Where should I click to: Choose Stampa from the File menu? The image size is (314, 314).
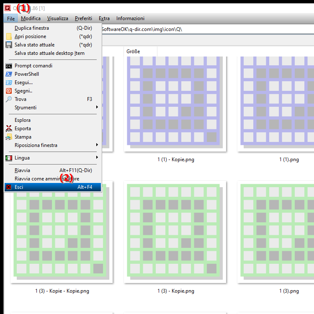[x=53, y=137]
